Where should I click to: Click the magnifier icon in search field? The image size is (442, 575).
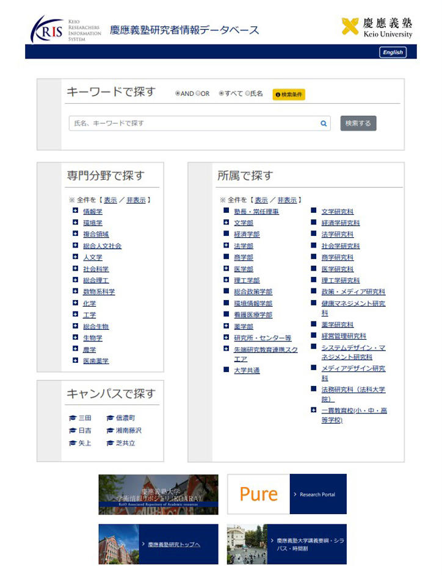click(x=324, y=123)
